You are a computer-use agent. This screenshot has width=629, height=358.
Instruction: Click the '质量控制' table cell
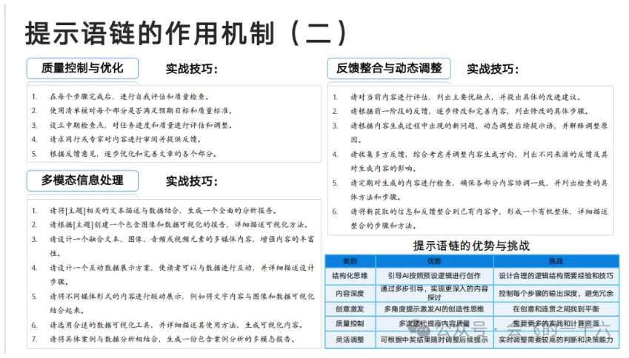coord(350,323)
